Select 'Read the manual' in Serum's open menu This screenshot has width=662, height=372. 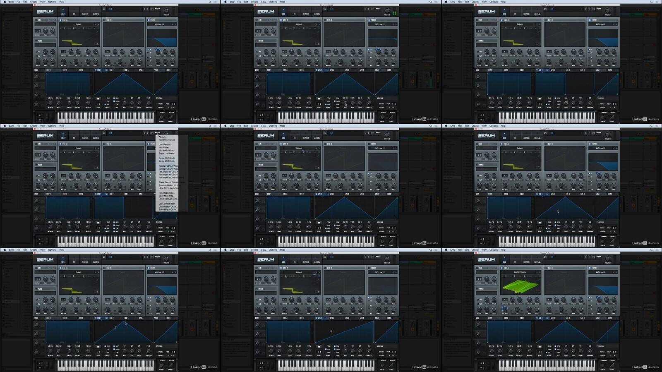coord(167,140)
